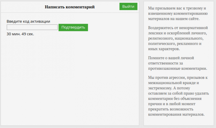Focus the activation code input field
Viewport: 216px width, 128px height.
32,27
